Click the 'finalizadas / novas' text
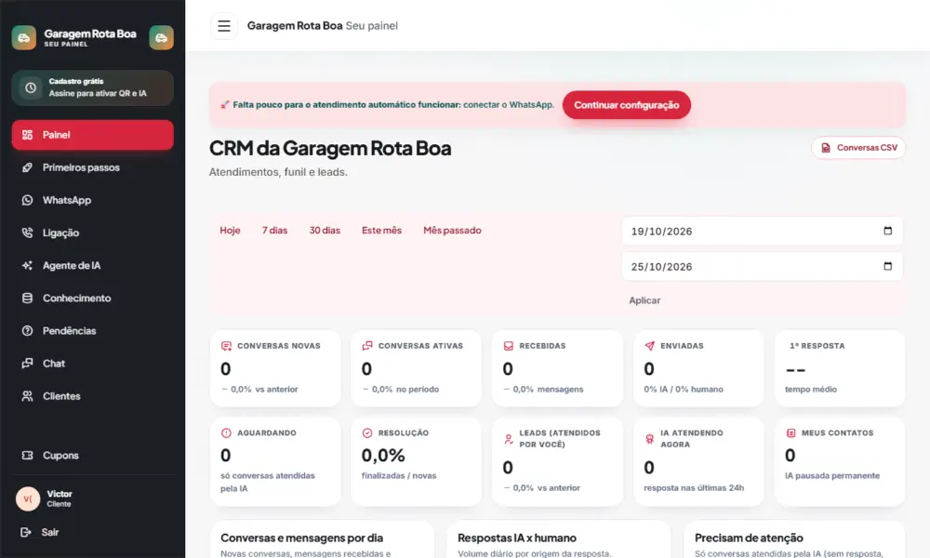 (399, 475)
